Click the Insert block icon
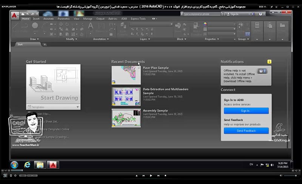Screen dimensions: 302x184 click(x=178, y=26)
